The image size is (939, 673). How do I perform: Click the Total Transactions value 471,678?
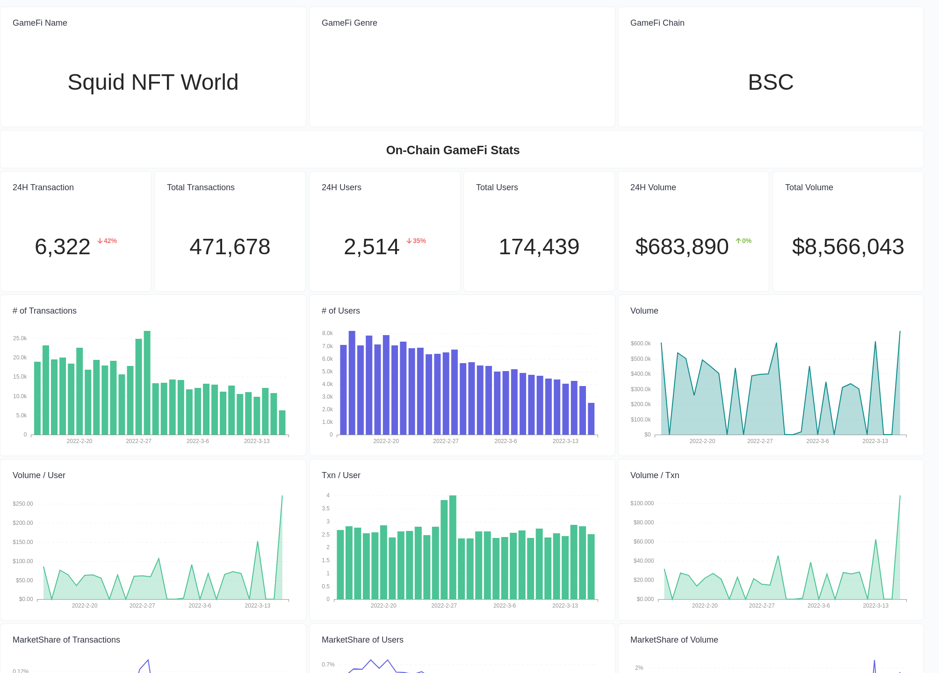click(x=230, y=247)
